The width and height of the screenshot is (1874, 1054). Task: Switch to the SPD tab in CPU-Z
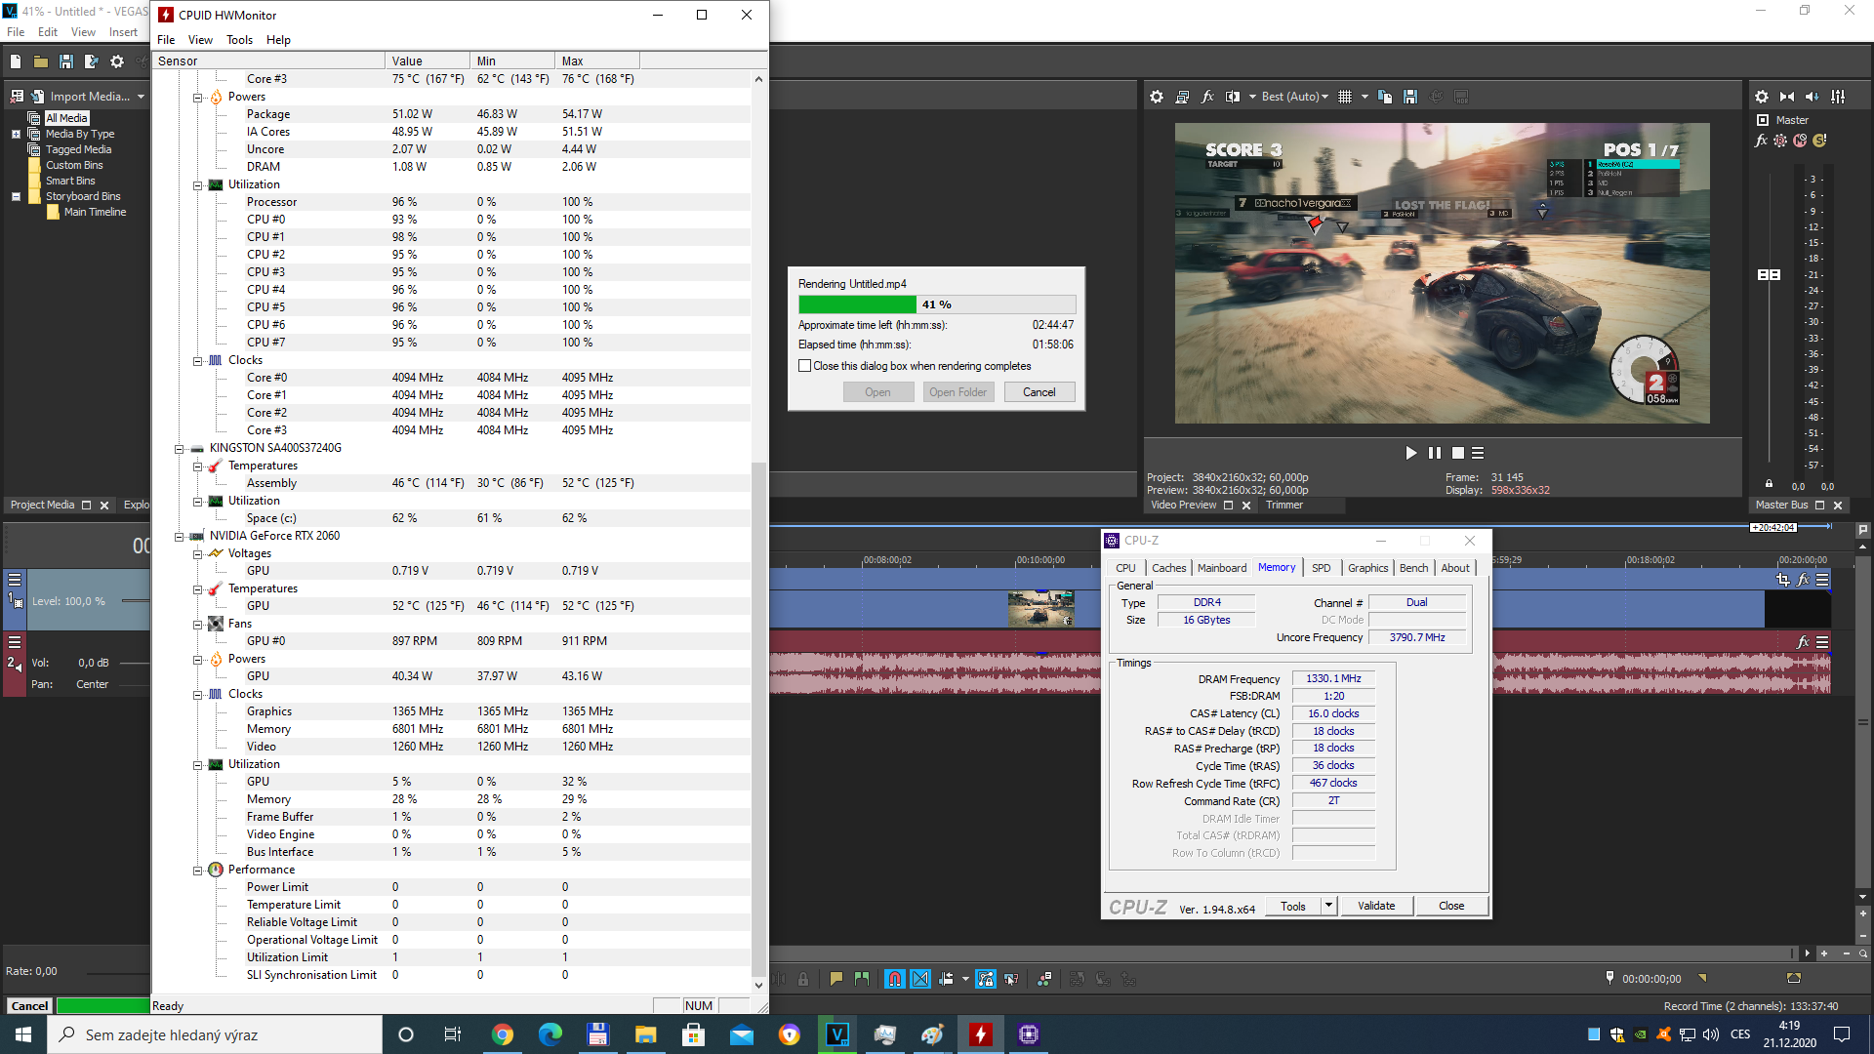[1321, 568]
